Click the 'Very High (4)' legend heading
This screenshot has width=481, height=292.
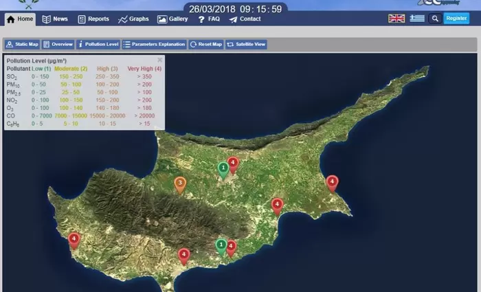pyautogui.click(x=144, y=69)
